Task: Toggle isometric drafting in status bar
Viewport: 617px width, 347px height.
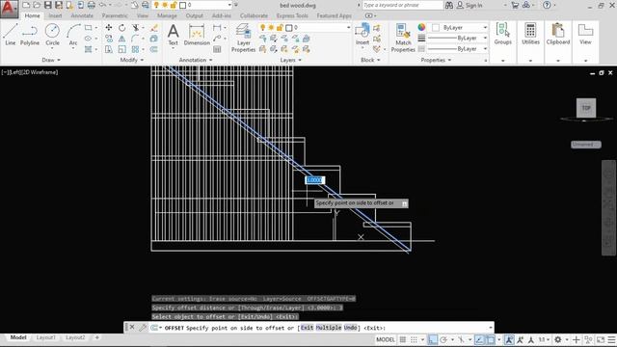Action: pyautogui.click(x=461, y=339)
